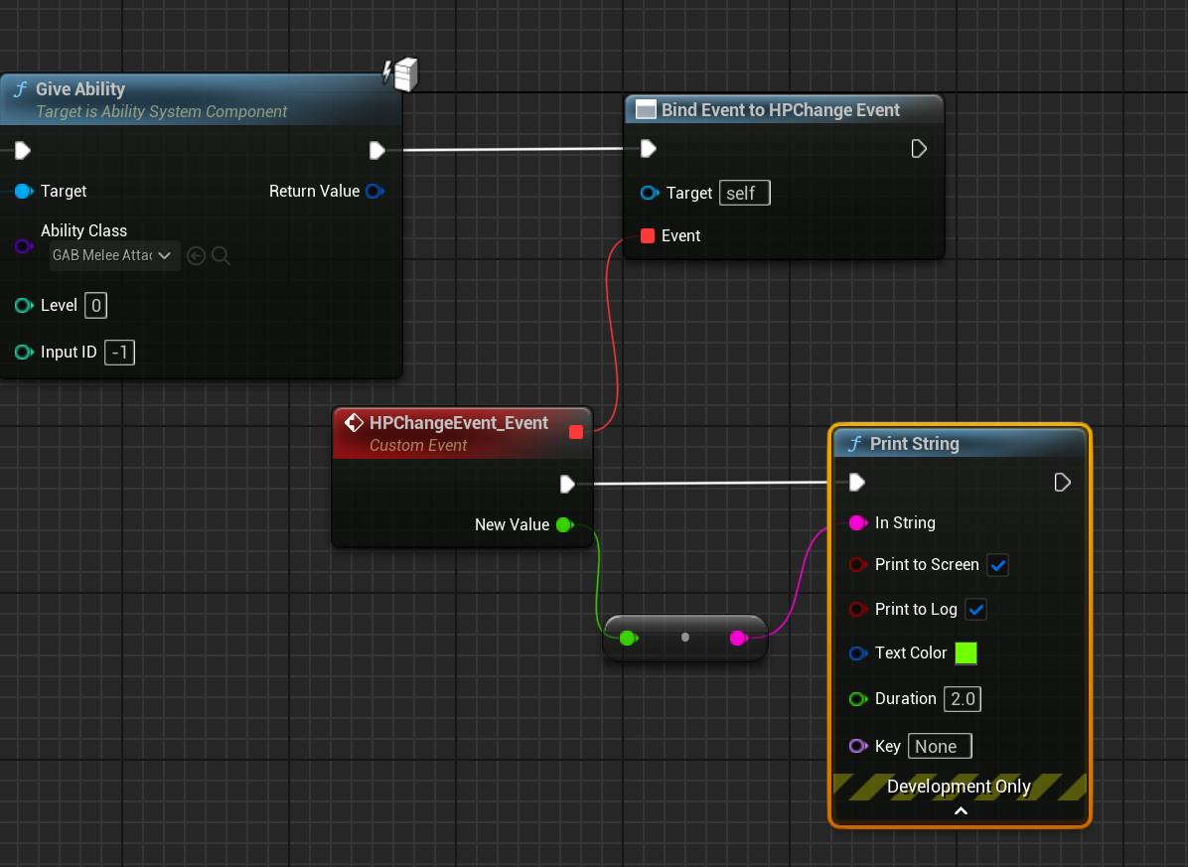Screen dimensions: 1188x867
Task: Click the red delegate square on HPChangeEvent_Event
Action: point(574,432)
